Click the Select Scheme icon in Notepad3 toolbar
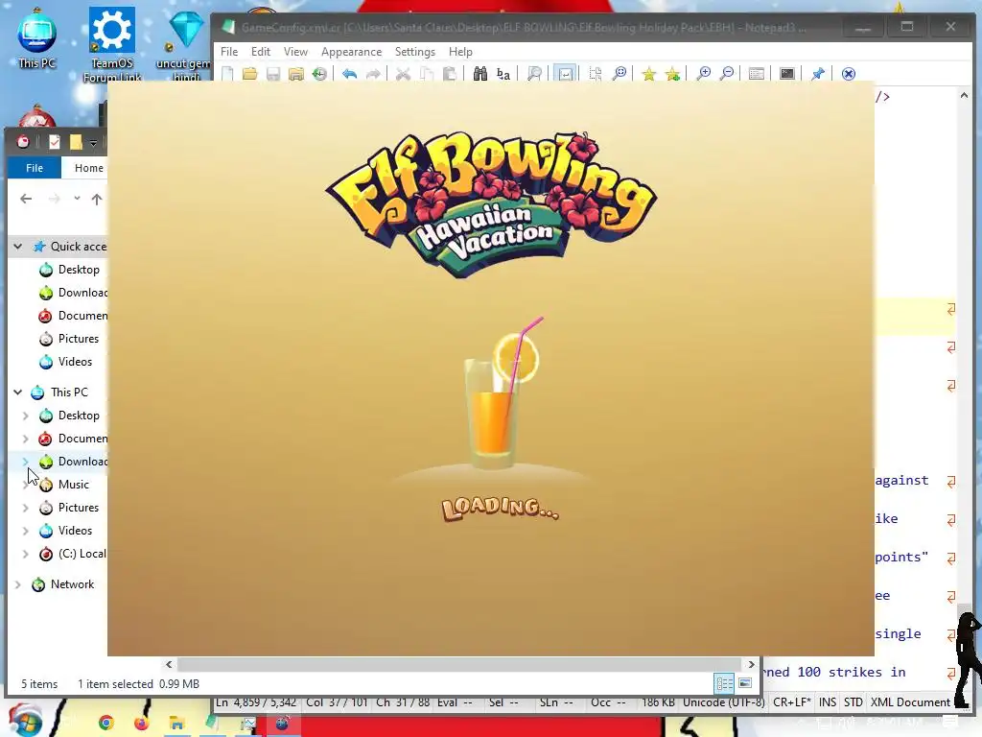Screen dimensions: 982x737 [x=757, y=74]
